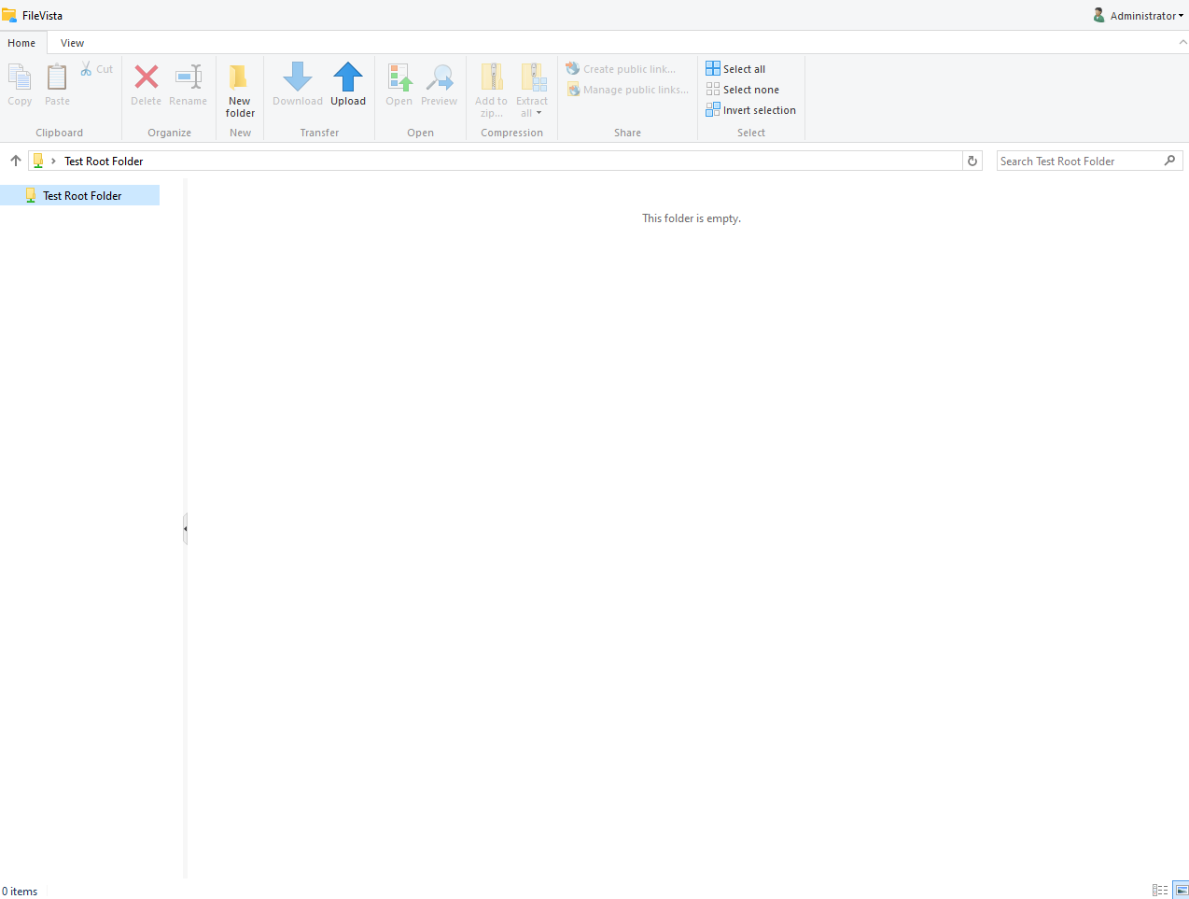Click Invert selection

[751, 110]
